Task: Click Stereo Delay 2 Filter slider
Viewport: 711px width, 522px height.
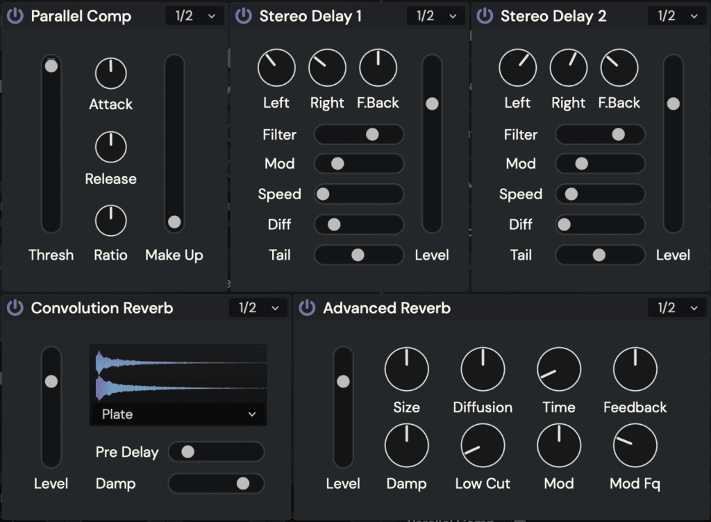Action: pos(601,135)
